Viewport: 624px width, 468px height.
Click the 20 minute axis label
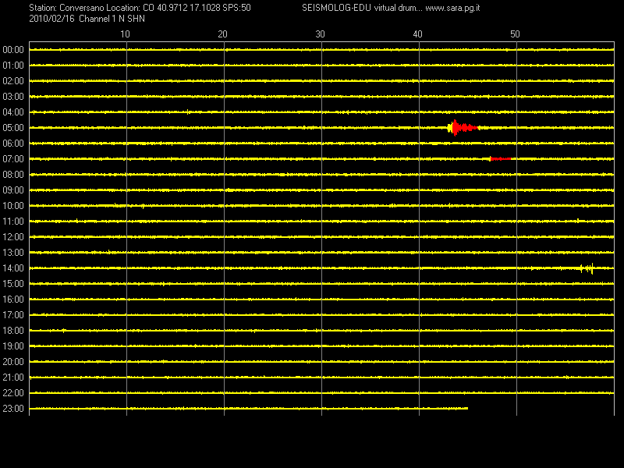tap(222, 34)
